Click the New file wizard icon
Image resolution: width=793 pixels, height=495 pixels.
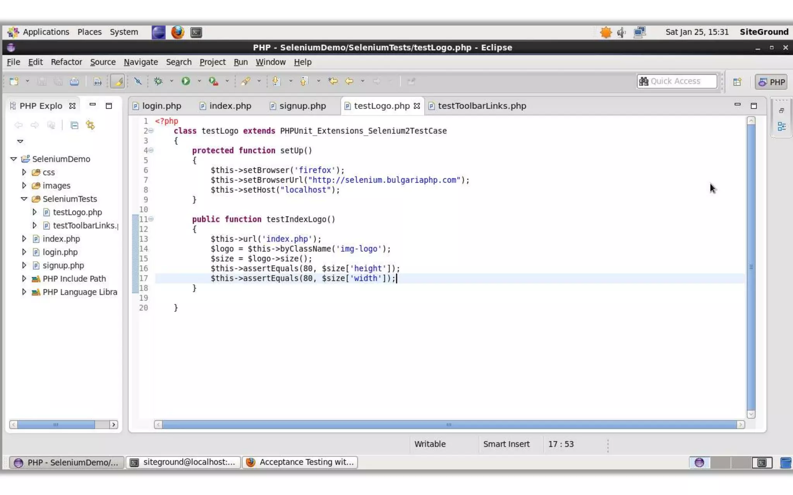click(x=14, y=81)
